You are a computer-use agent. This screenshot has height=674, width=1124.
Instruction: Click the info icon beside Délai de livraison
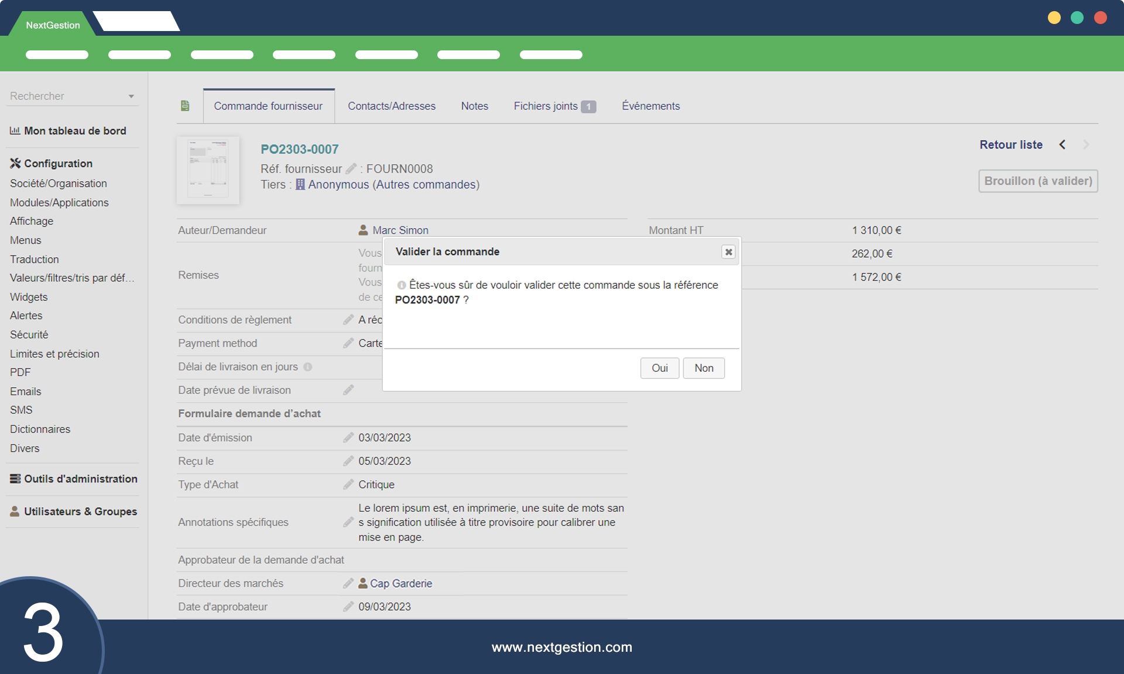pyautogui.click(x=307, y=367)
